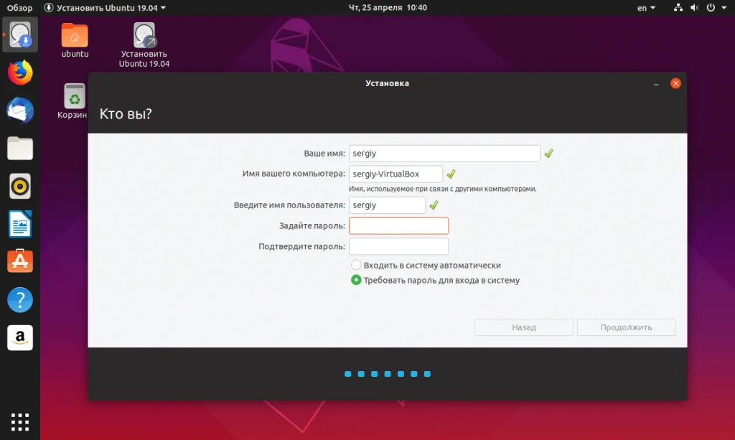The height and width of the screenshot is (440, 735).
Task: Focus the Введите имя пользователя field
Action: (x=387, y=205)
